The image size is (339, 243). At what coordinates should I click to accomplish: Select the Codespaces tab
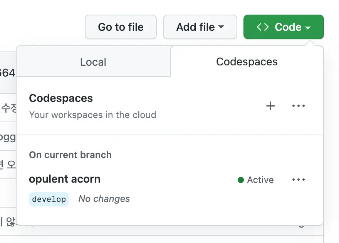247,62
